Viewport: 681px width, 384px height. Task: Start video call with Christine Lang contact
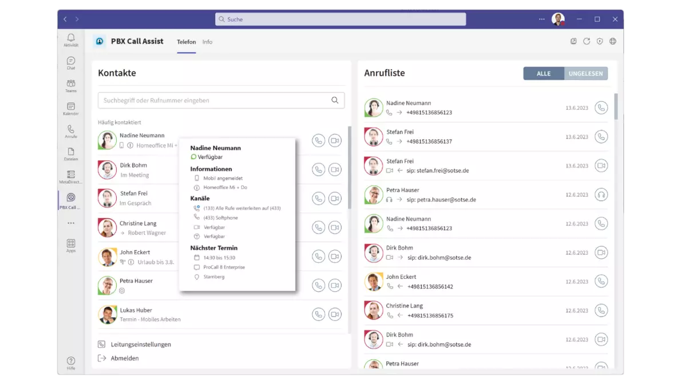coord(335,228)
